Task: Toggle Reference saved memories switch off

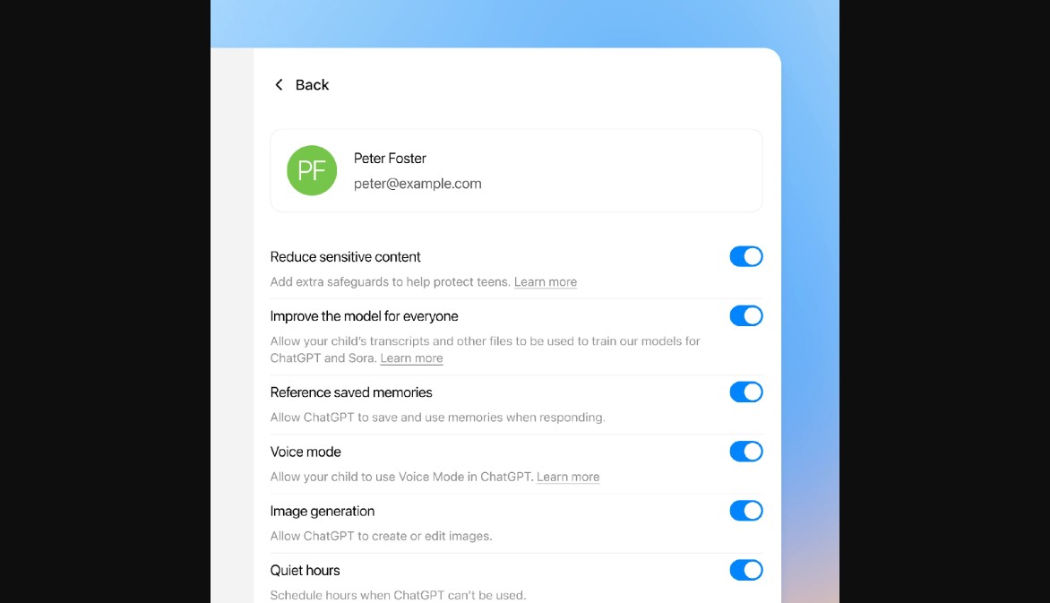Action: 746,392
